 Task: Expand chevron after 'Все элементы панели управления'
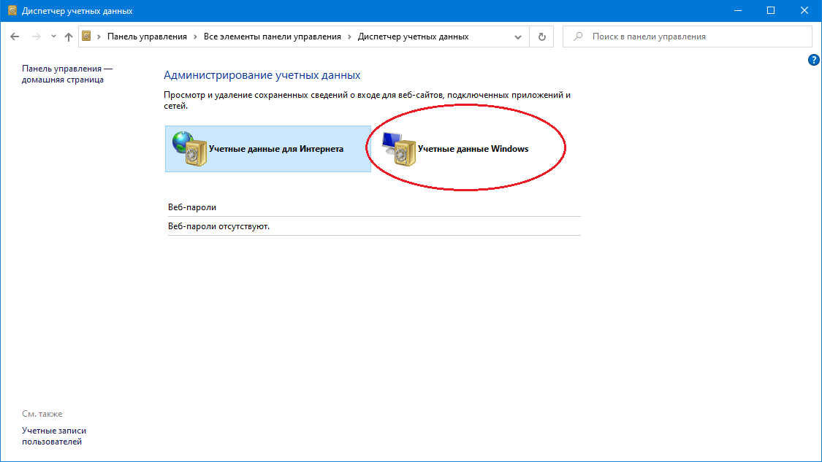(x=350, y=36)
